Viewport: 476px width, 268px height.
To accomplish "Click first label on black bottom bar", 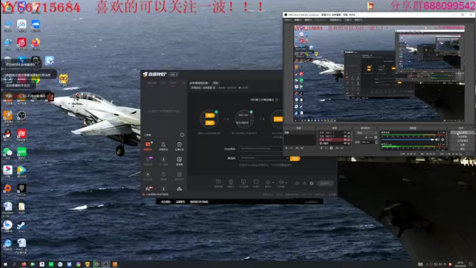I will click(166, 202).
